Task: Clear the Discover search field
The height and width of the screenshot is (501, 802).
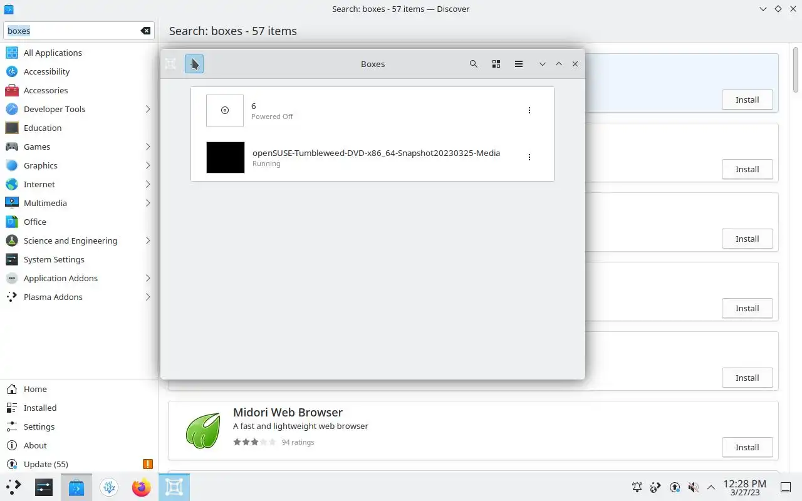Action: (145, 31)
